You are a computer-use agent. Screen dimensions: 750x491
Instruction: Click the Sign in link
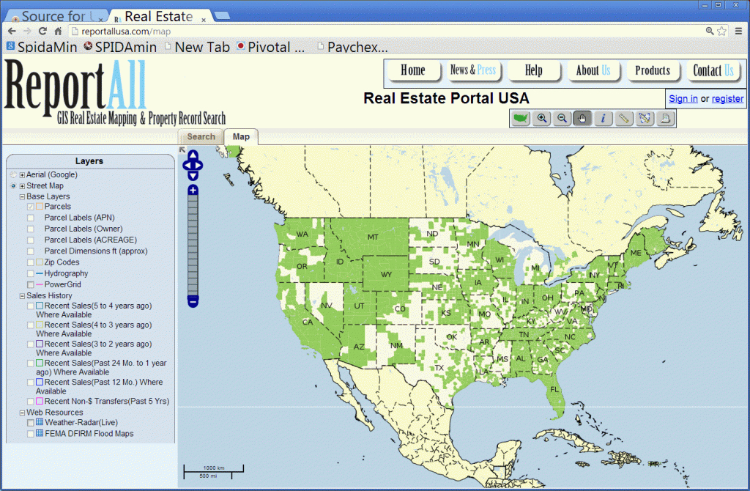683,99
